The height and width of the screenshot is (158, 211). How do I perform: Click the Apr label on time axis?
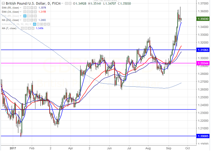pos(70,148)
